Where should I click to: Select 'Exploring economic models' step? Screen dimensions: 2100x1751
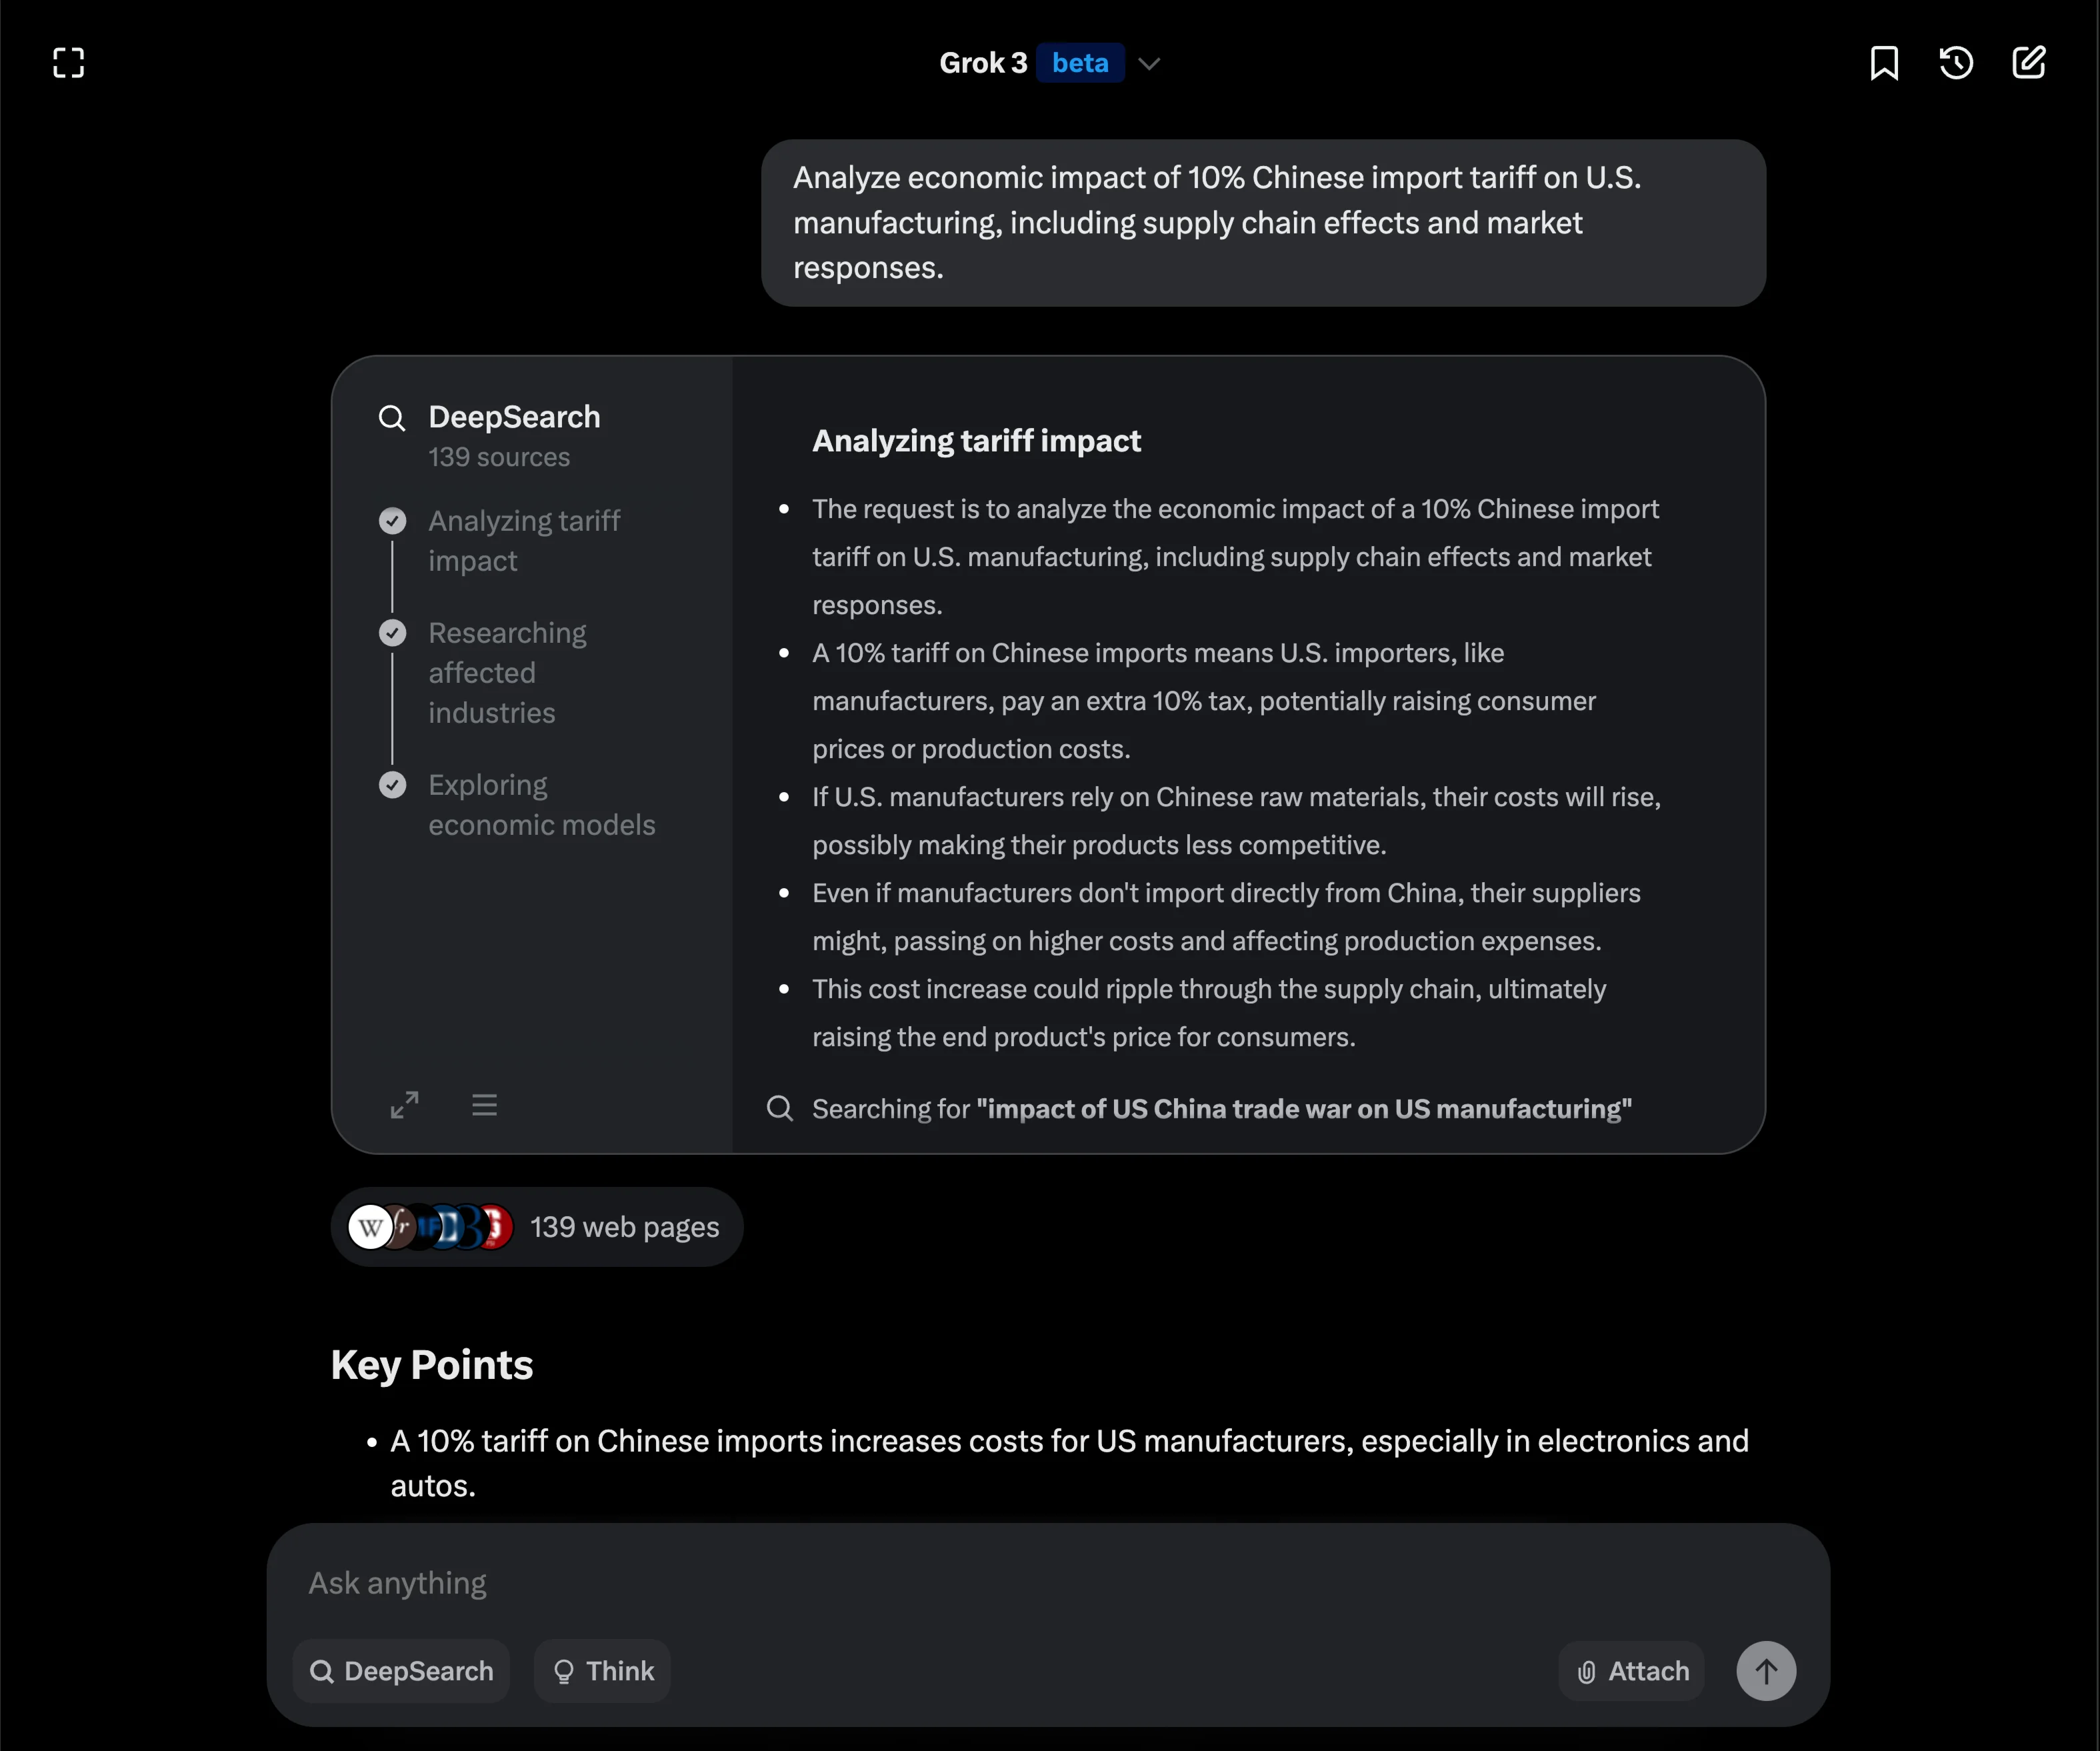pyautogui.click(x=541, y=805)
